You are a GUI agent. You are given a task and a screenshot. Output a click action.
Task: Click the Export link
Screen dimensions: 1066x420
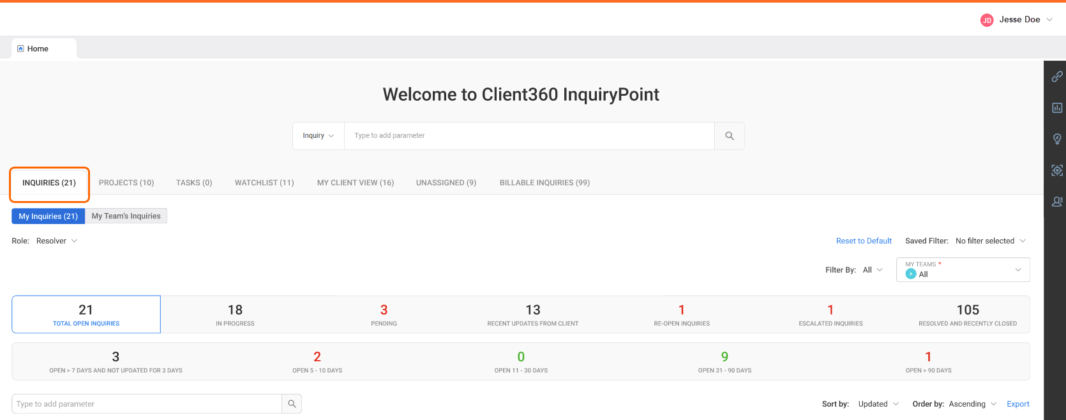click(1018, 404)
